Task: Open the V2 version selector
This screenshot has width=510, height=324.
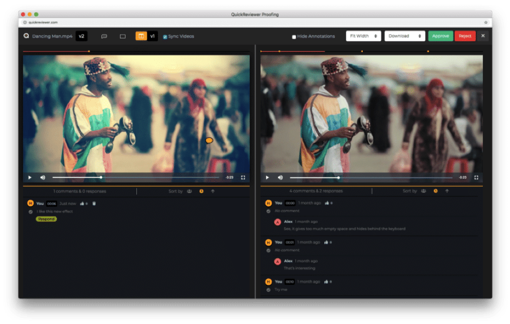Action: pos(81,36)
